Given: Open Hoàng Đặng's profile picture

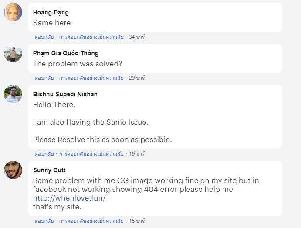Looking at the screenshot, I should (13, 12).
